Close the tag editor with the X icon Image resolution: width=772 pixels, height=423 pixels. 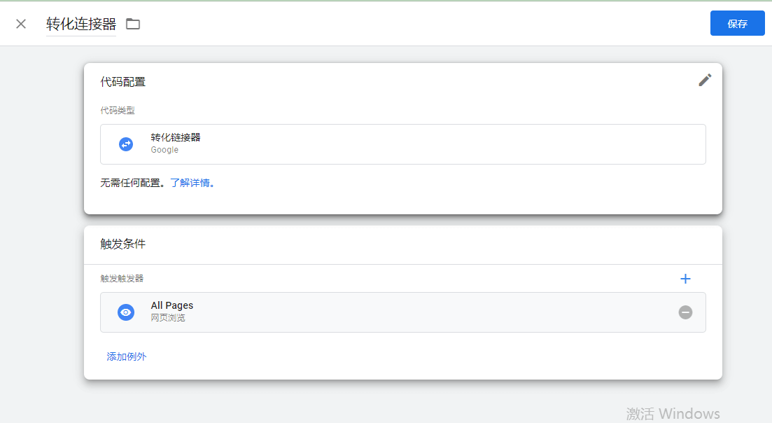[x=21, y=24]
